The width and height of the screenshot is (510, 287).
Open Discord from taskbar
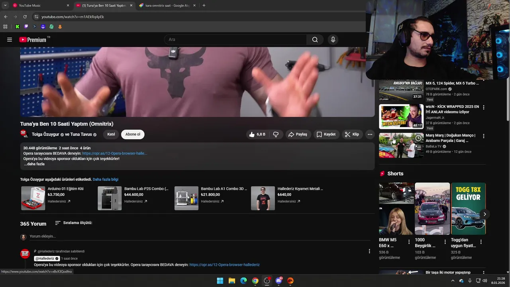(279, 281)
